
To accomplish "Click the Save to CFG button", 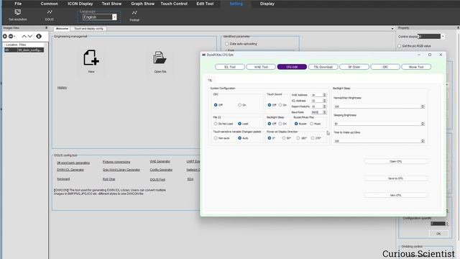I will [395, 178].
